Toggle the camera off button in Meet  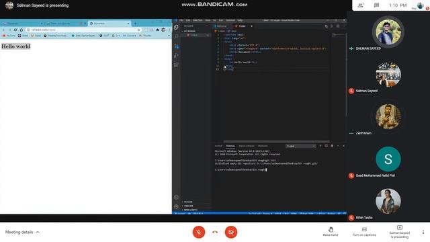pos(231,232)
